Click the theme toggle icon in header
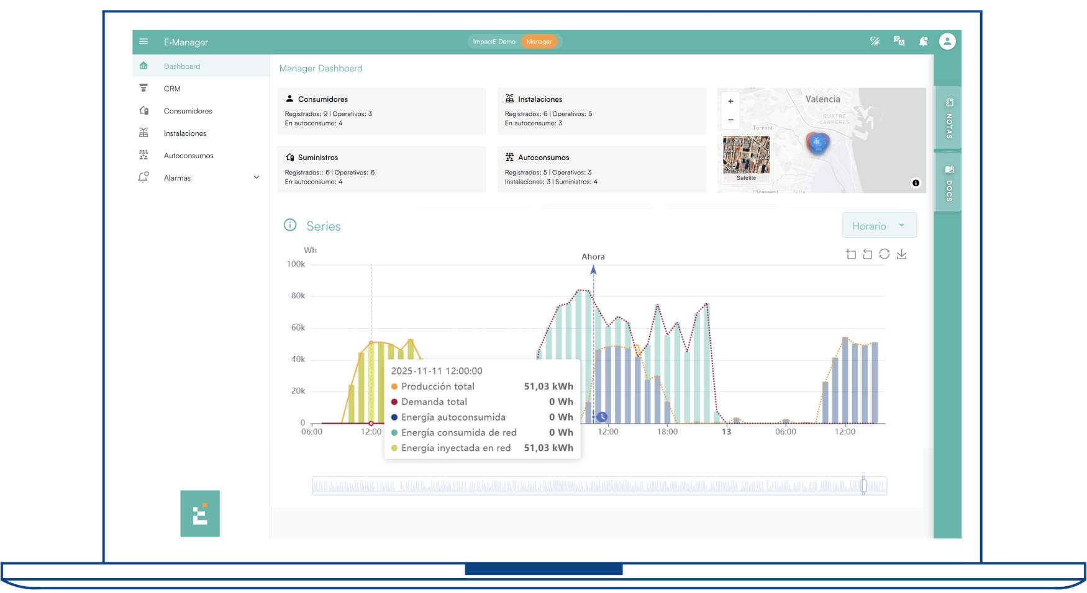1087x593 pixels. (x=875, y=42)
